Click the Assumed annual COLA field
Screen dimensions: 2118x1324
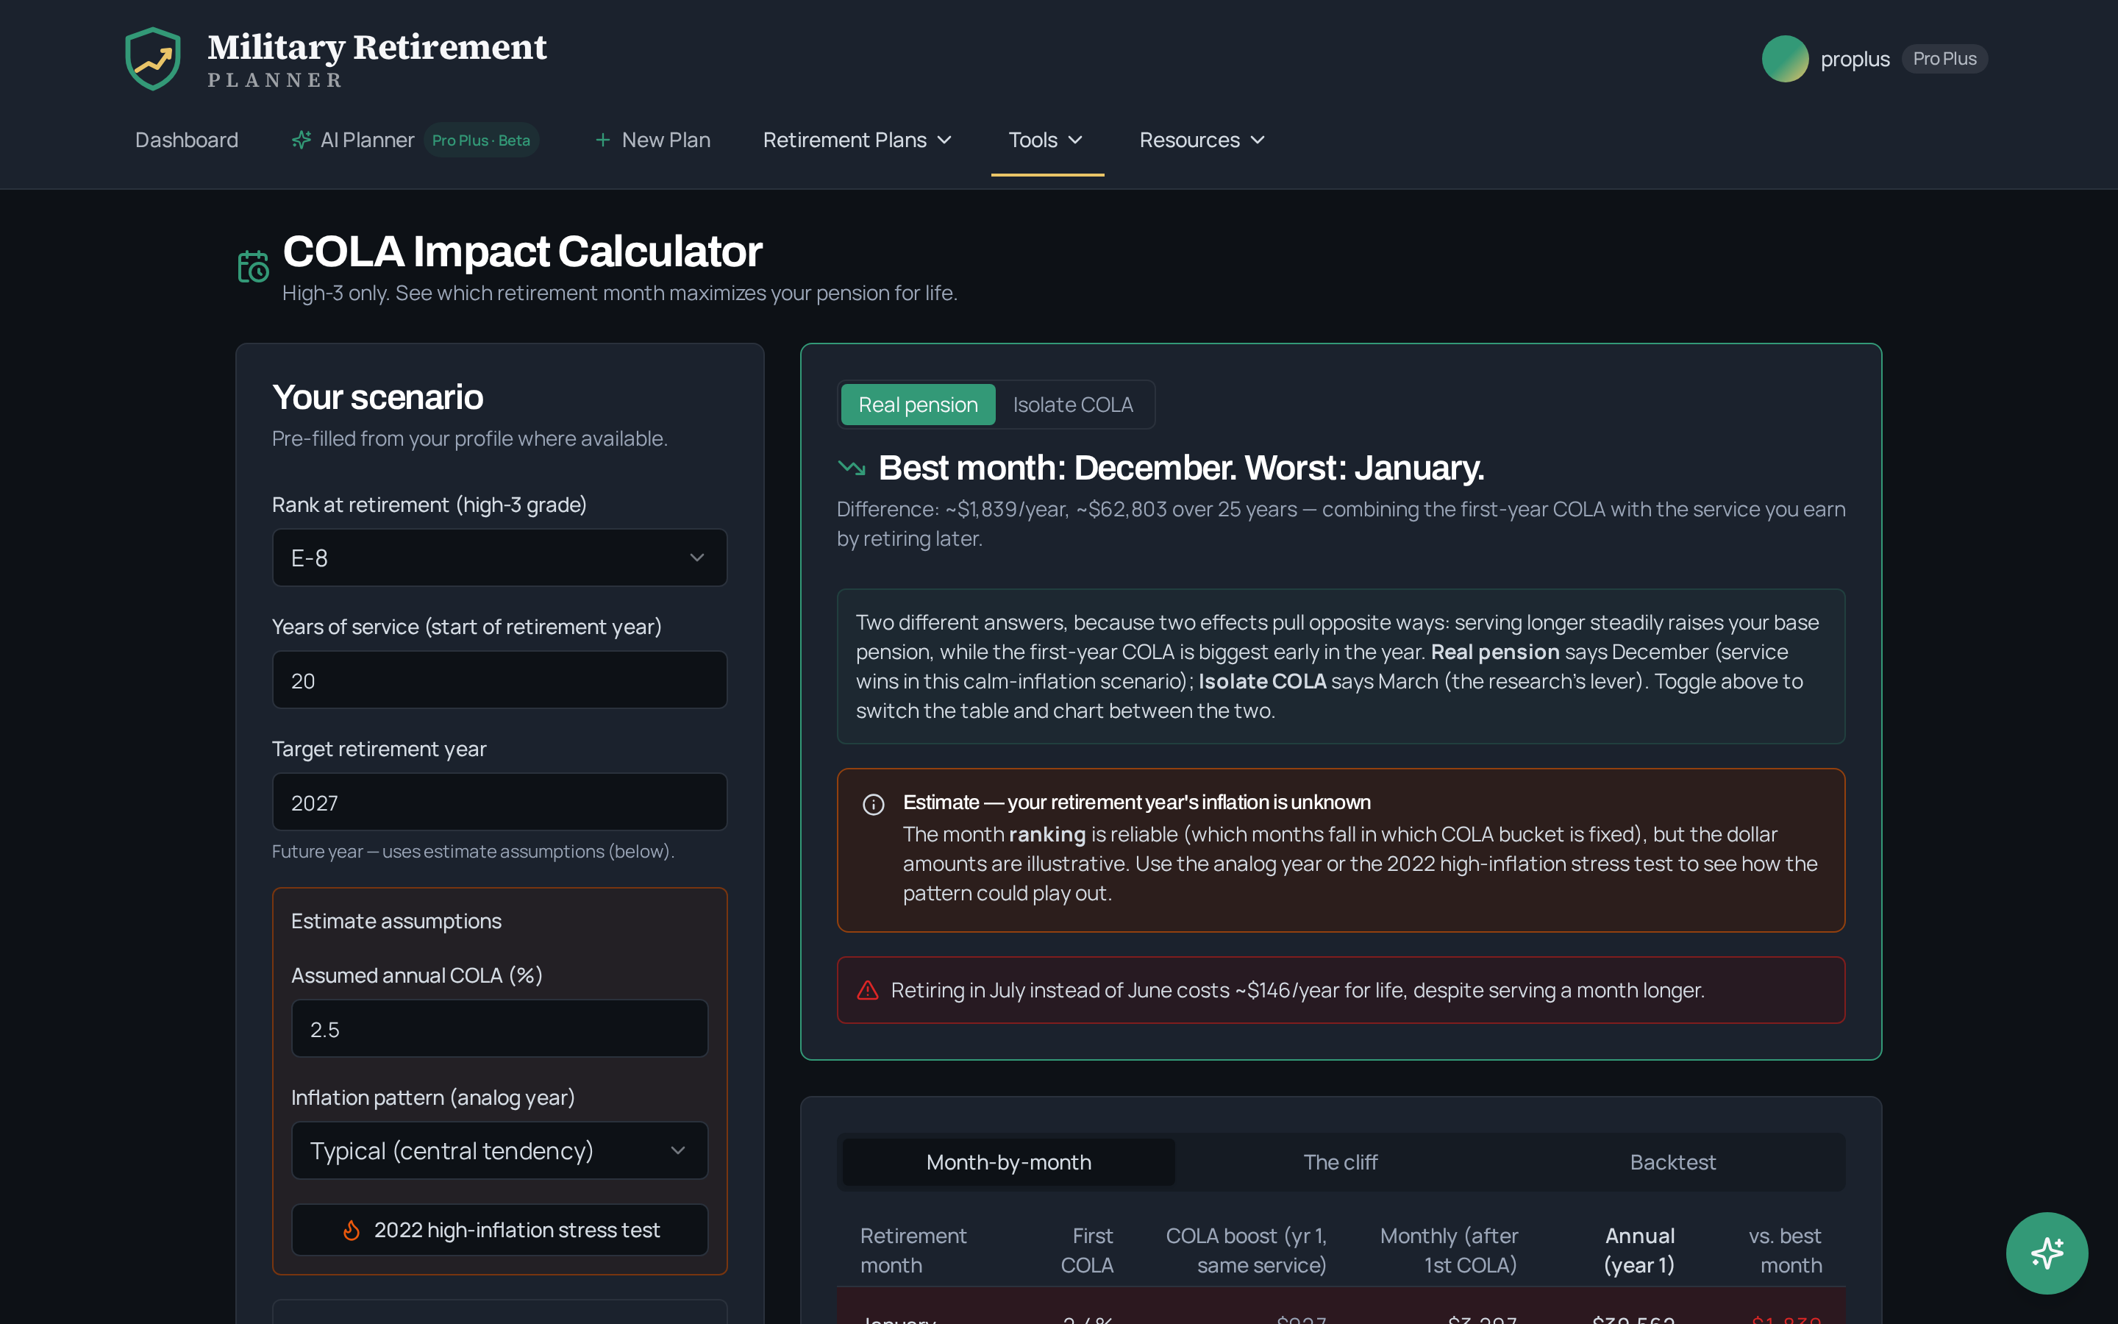pos(500,1029)
